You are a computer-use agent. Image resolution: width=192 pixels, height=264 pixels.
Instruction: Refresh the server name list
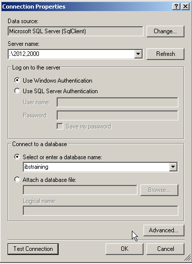tap(165, 54)
